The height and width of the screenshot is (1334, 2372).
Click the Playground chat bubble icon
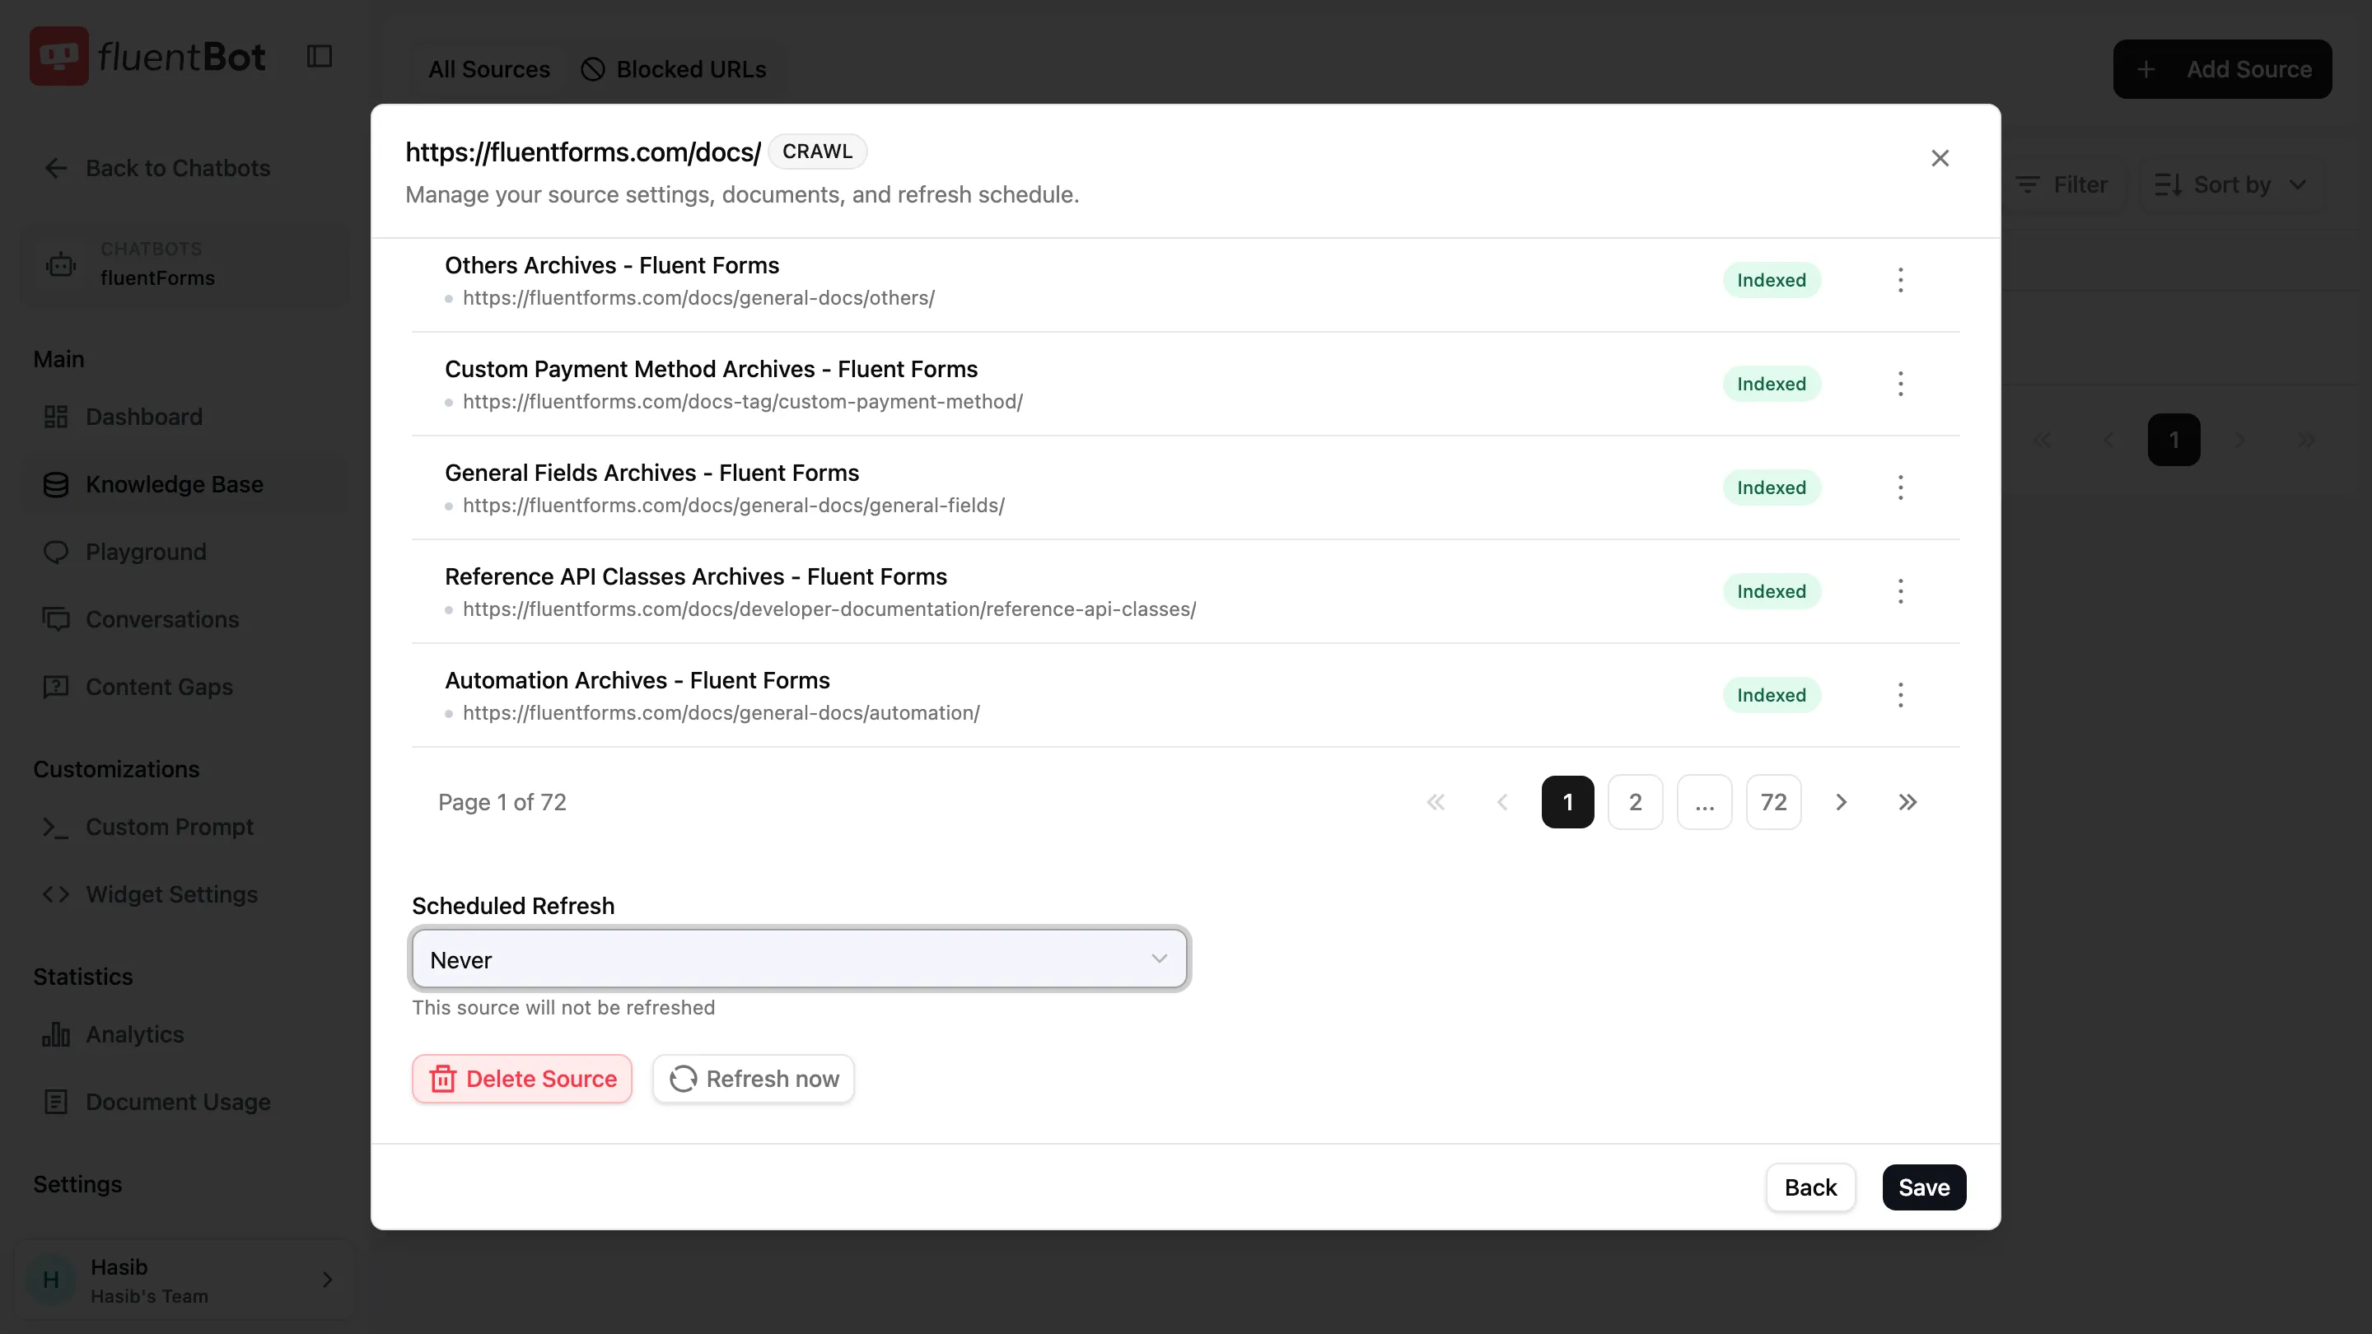point(56,552)
